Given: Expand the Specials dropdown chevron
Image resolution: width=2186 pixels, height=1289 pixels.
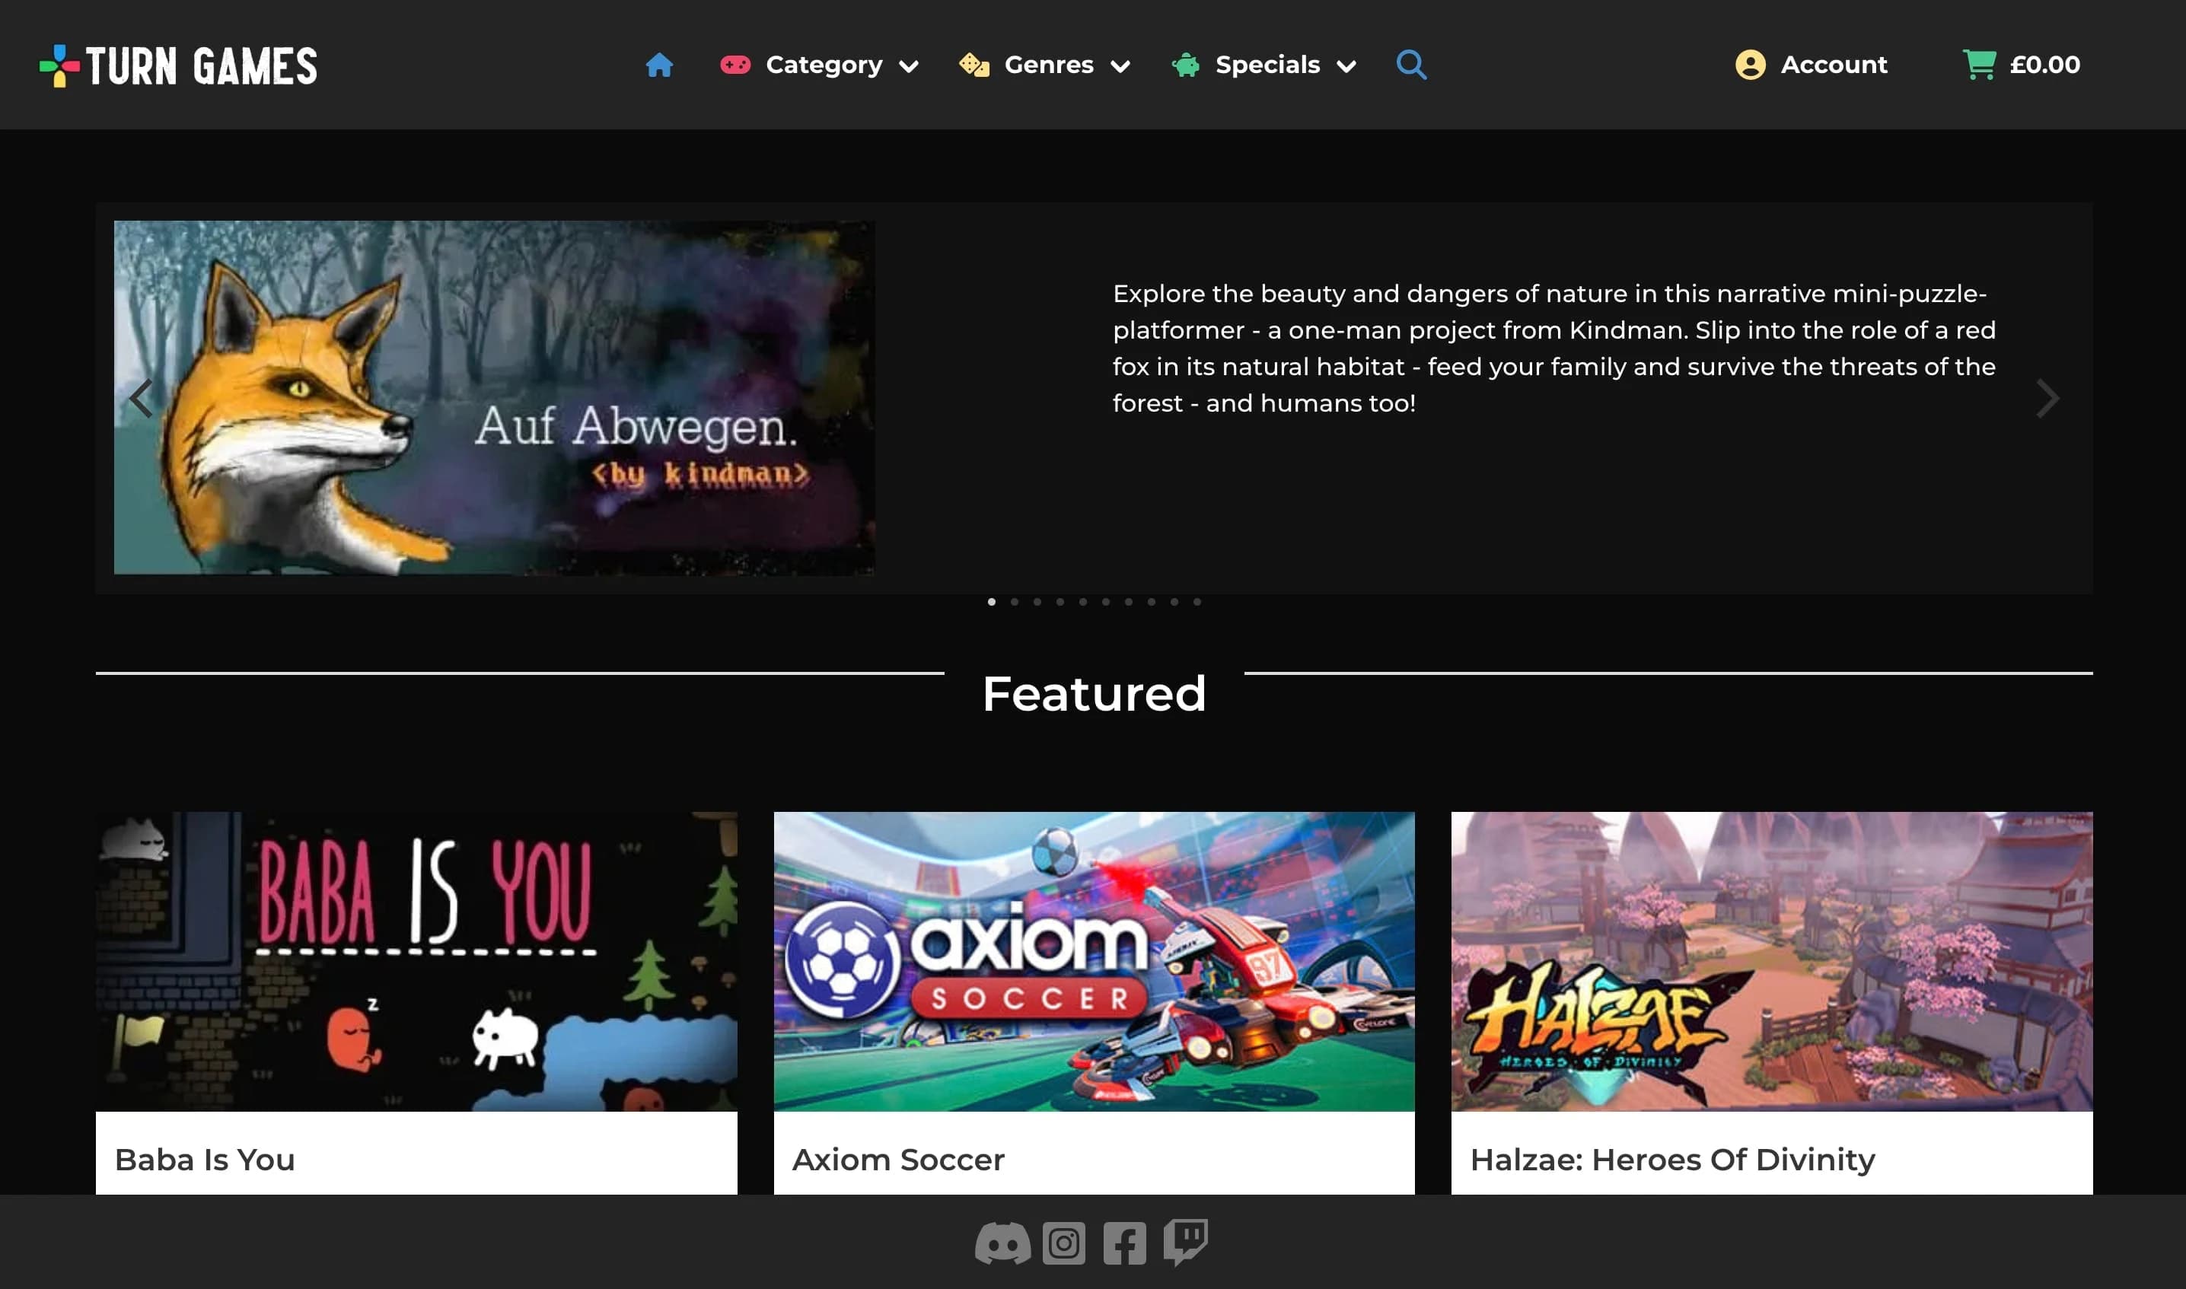Looking at the screenshot, I should pos(1346,67).
